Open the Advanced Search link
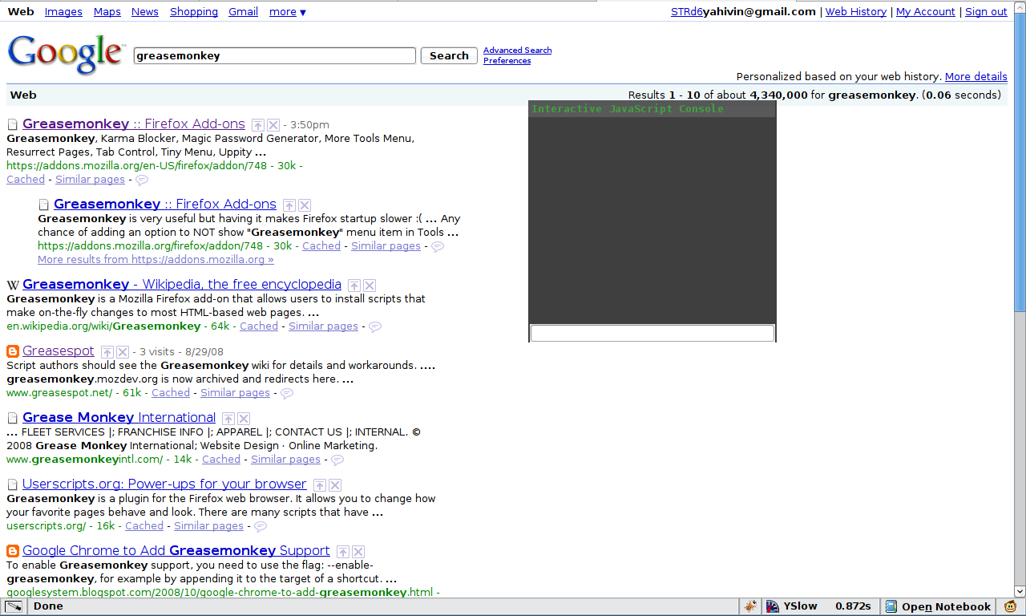 [x=517, y=50]
